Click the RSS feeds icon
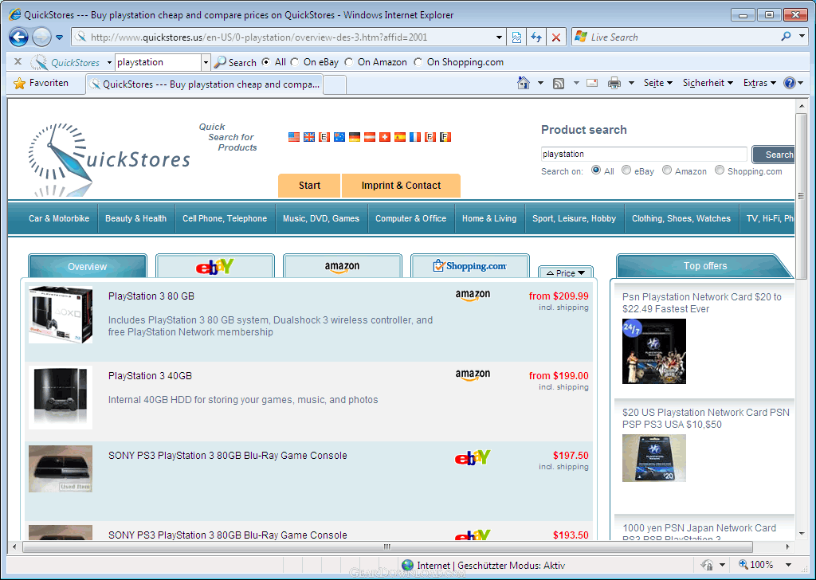 (559, 83)
